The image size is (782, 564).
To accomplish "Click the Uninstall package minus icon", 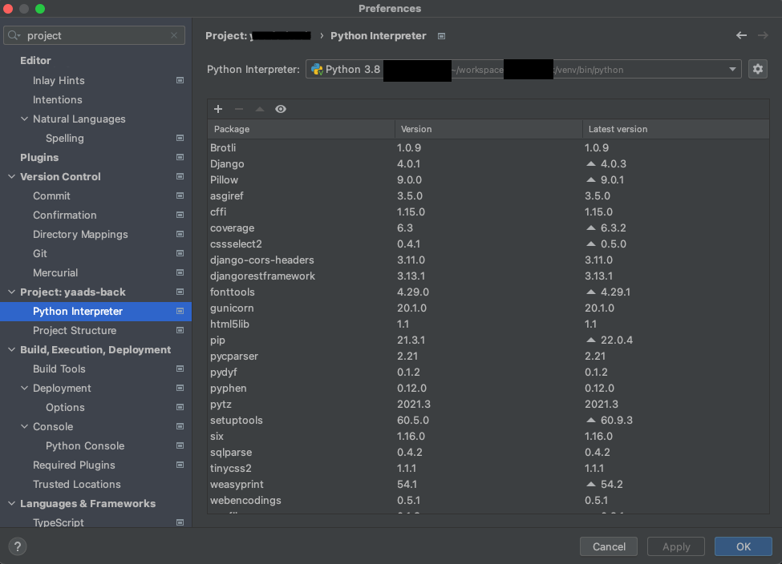I will pos(238,109).
